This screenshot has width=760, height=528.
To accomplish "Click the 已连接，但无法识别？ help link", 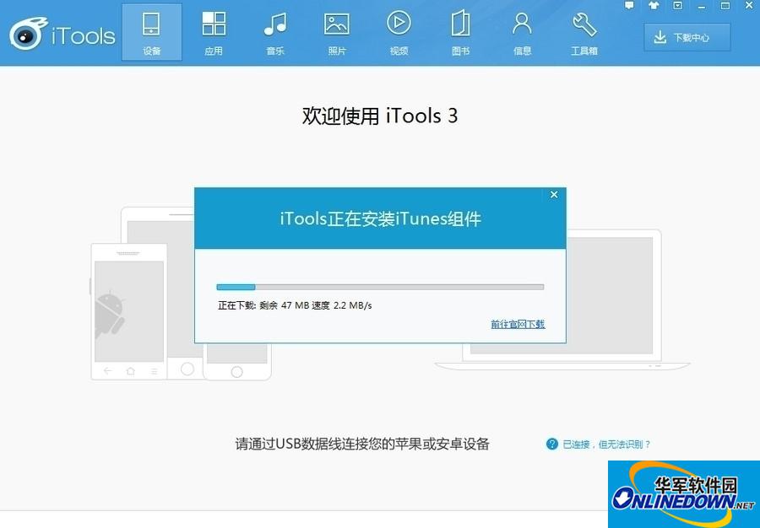I will pyautogui.click(x=606, y=444).
